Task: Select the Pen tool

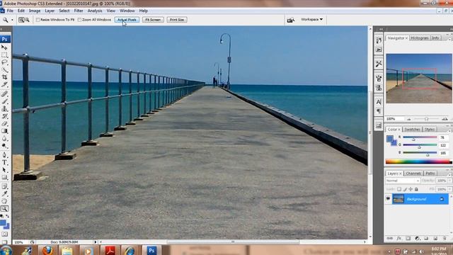Action: (x=4, y=155)
